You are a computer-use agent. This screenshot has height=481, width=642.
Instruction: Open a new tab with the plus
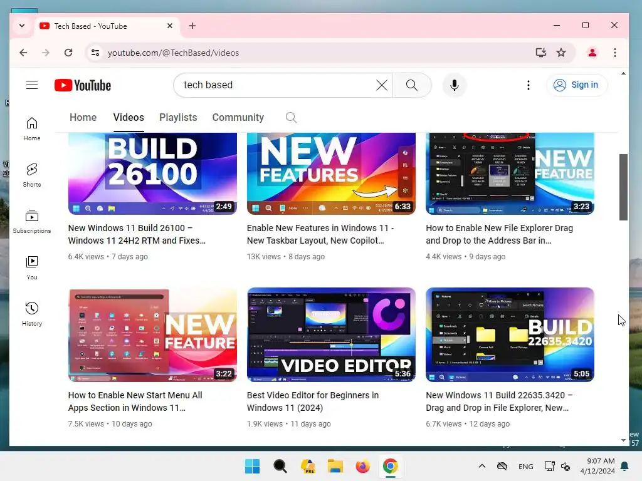point(192,26)
